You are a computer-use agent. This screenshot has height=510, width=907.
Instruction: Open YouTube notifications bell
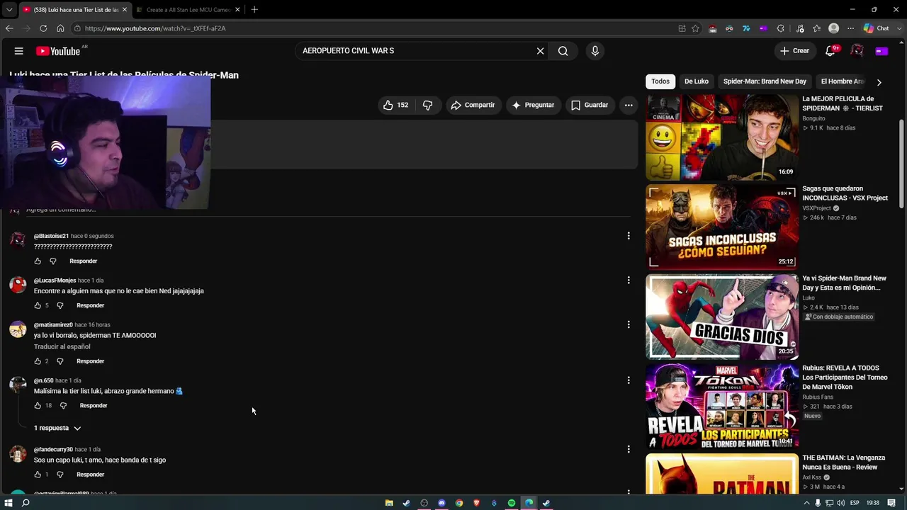(x=830, y=51)
